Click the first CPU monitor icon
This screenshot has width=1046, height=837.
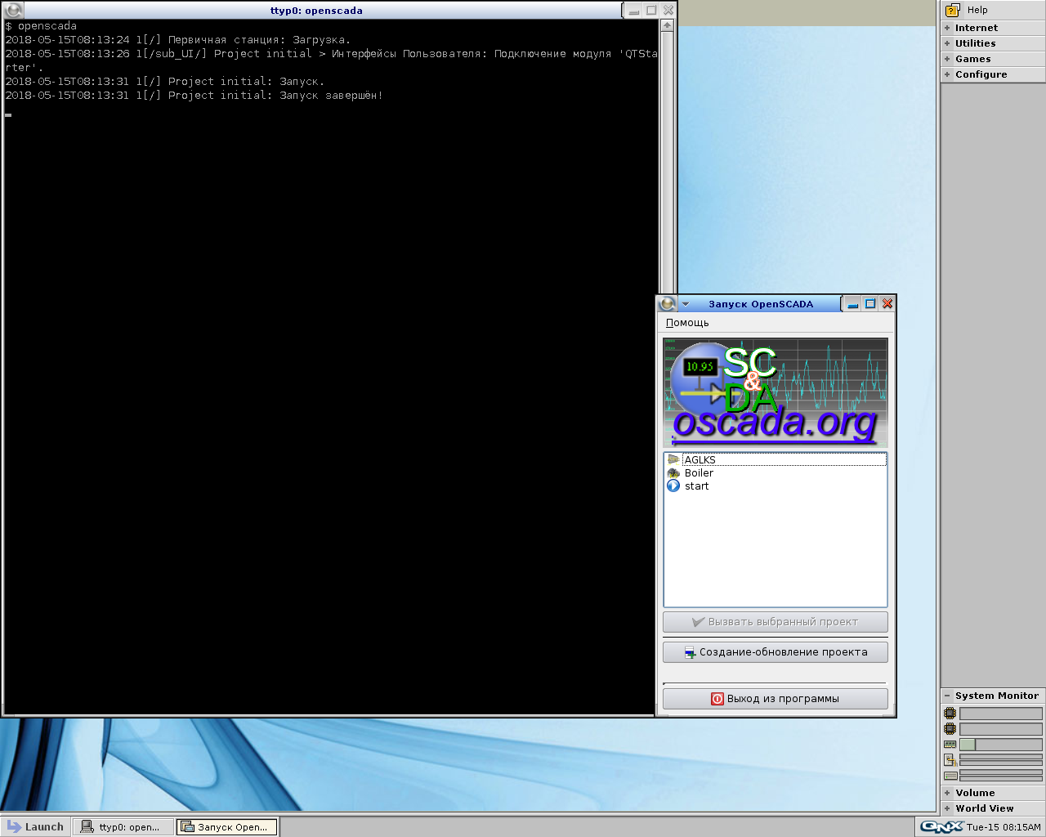coord(950,714)
